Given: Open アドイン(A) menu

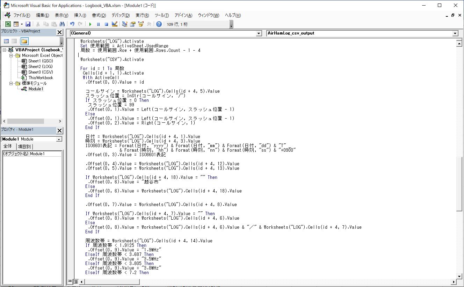Looking at the screenshot, I should 183,15.
